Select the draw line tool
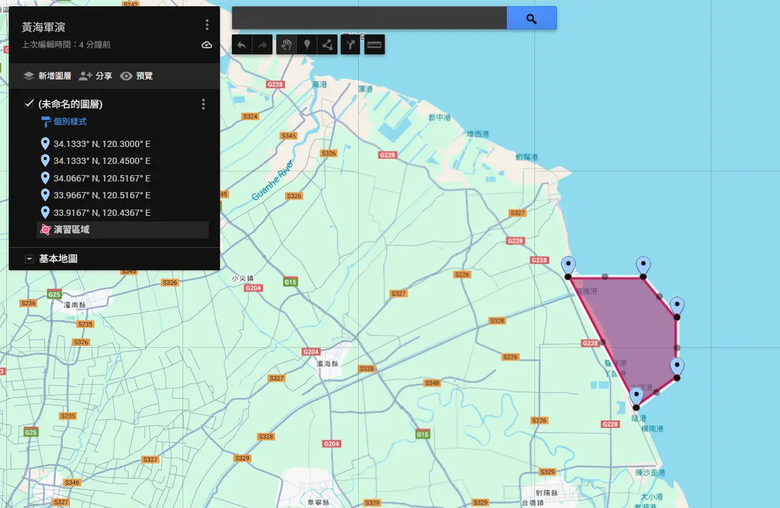780x508 pixels. (x=327, y=44)
